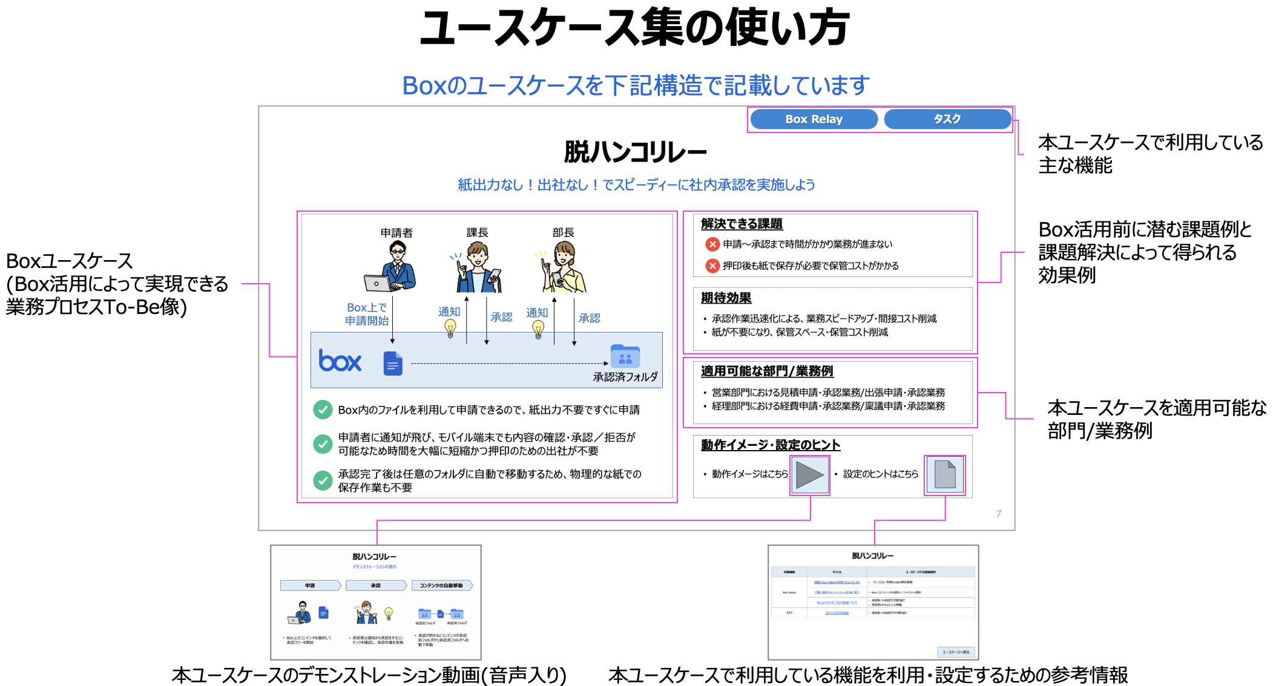Click the first green checkmark bullet

(323, 410)
